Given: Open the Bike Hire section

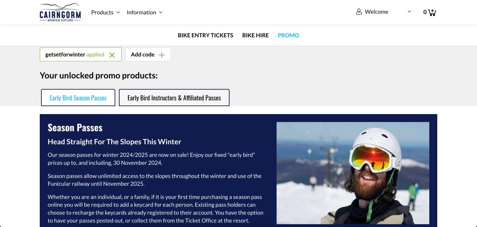Looking at the screenshot, I should point(256,35).
